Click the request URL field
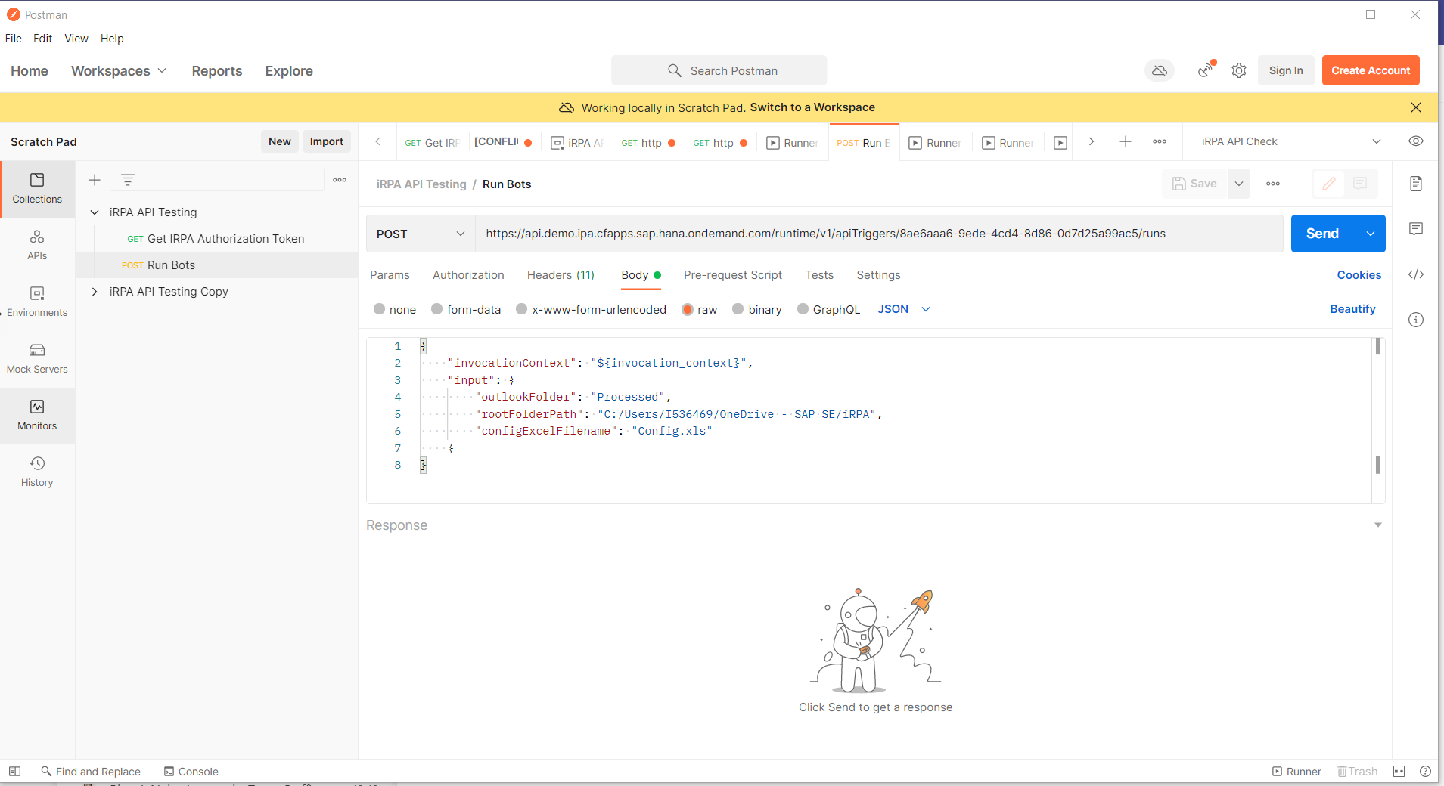Viewport: 1444px width, 786px height. 879,234
